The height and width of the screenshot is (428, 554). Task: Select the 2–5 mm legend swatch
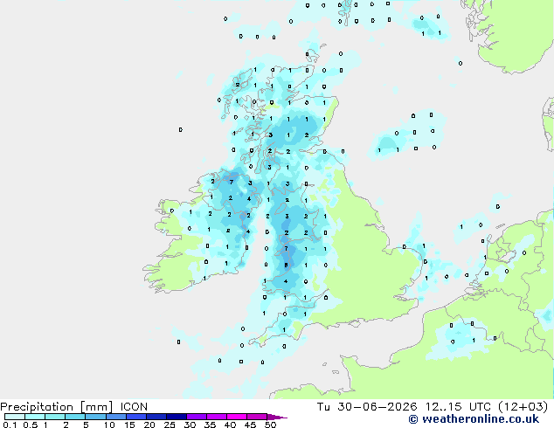(75, 417)
